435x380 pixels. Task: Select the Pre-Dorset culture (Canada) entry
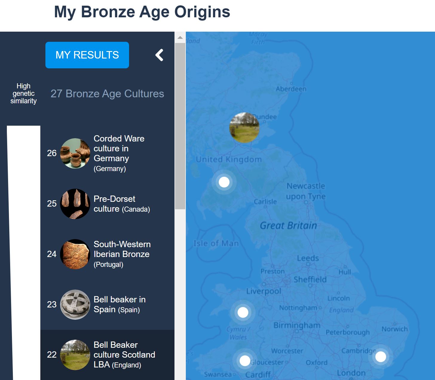click(107, 204)
